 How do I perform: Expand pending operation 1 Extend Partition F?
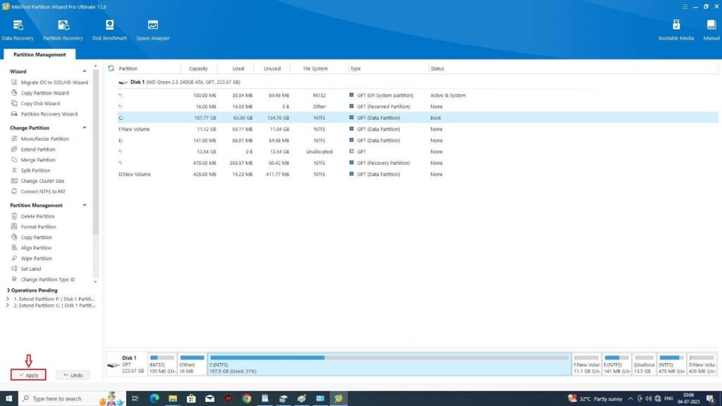pos(7,298)
